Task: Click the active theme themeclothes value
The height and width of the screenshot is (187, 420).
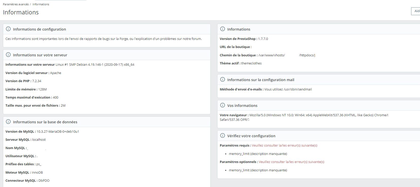Action: point(251,63)
